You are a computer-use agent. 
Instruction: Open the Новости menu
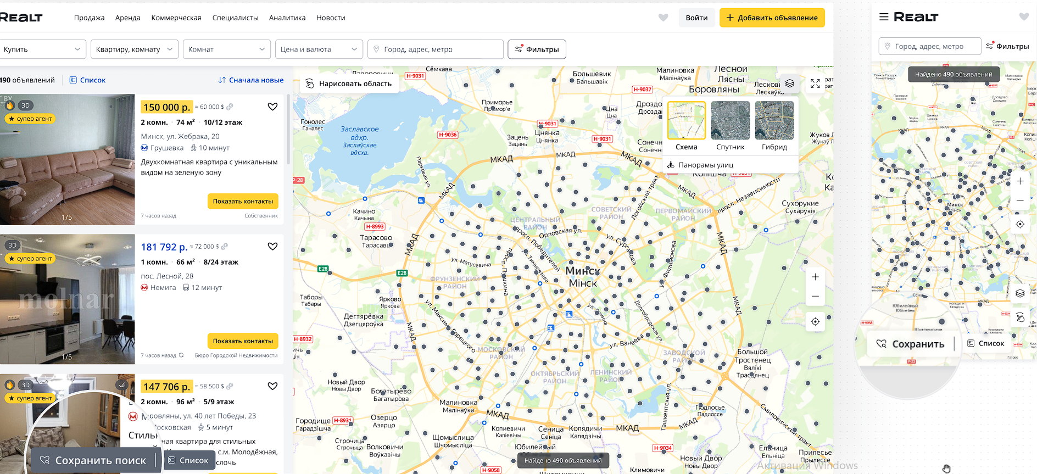click(331, 18)
